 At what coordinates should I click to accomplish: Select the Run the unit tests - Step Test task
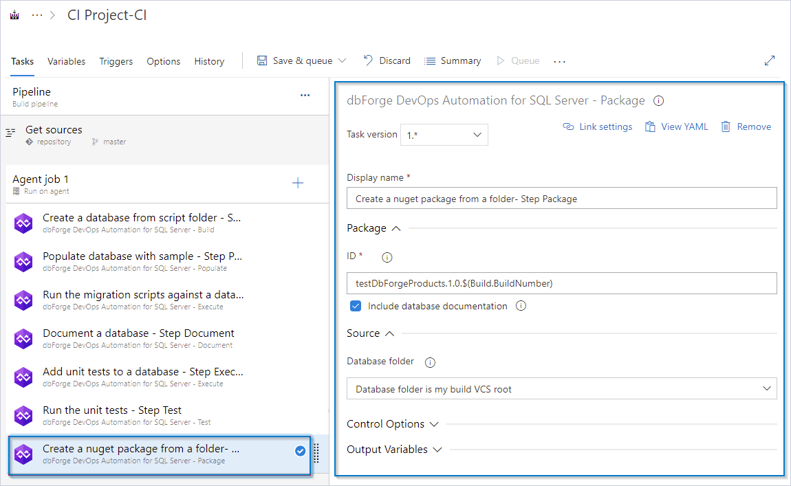point(167,415)
